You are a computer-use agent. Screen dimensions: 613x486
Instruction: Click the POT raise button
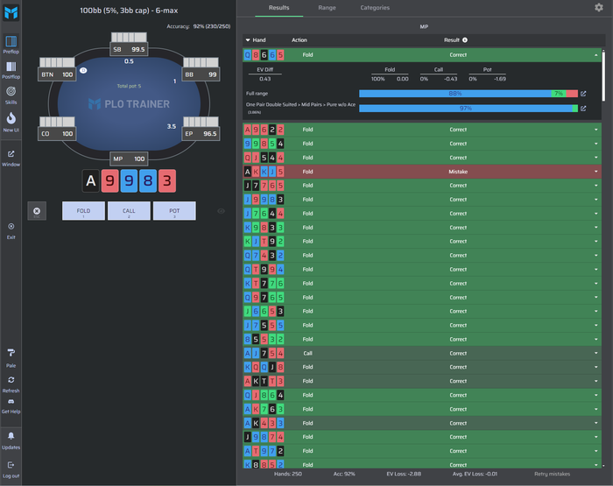click(174, 211)
